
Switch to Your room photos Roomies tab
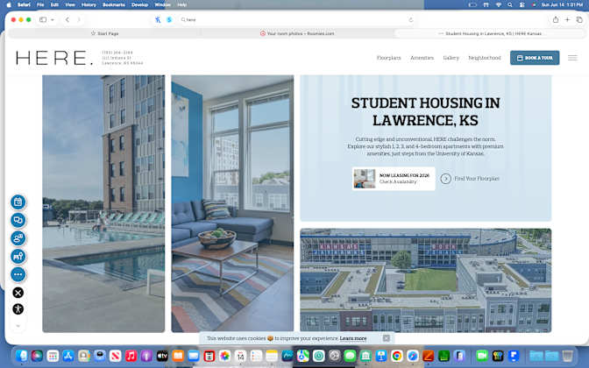pyautogui.click(x=297, y=33)
